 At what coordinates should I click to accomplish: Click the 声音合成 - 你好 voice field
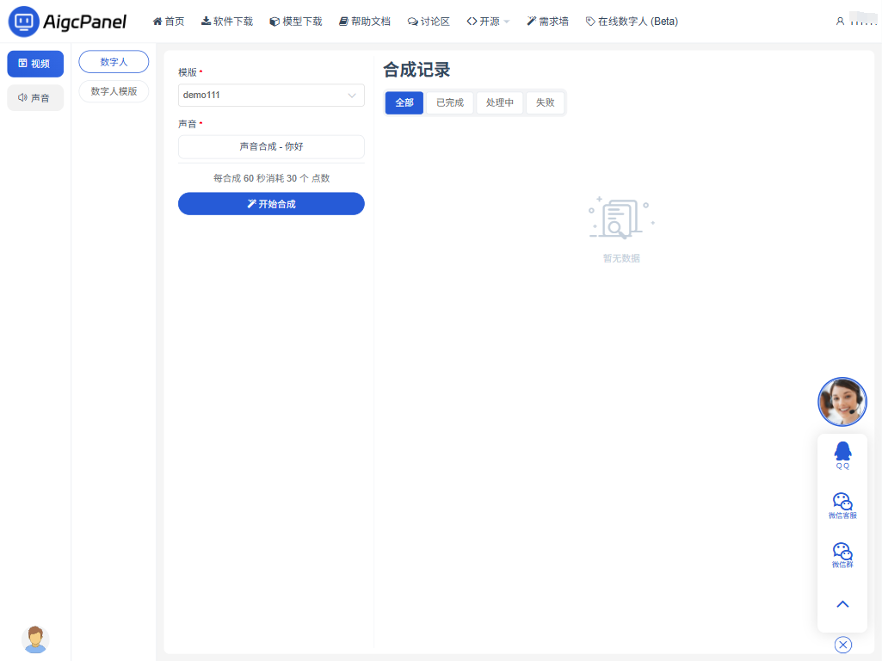(x=271, y=147)
